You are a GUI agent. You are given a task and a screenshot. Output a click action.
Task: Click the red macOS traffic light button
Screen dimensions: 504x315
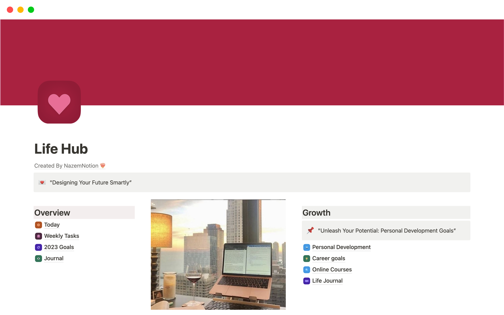10,10
